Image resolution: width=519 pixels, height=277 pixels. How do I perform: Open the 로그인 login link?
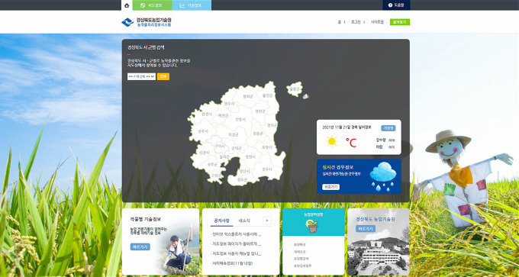(356, 22)
